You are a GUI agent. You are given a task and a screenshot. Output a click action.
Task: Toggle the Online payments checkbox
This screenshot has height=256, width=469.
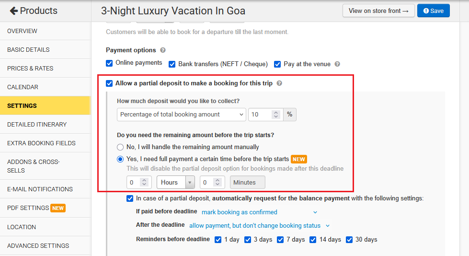(109, 63)
